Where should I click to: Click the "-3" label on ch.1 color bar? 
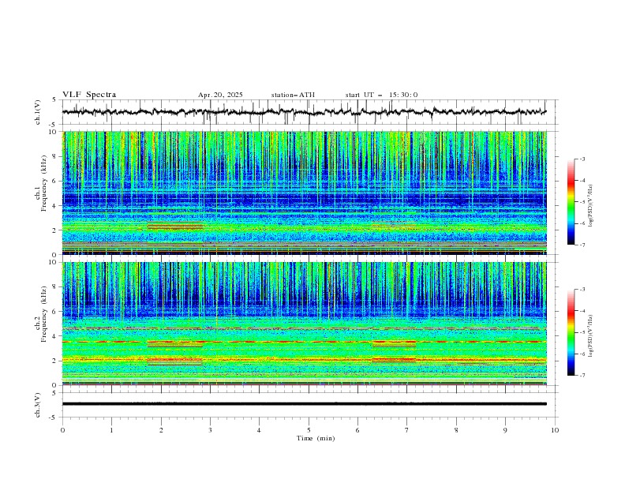pos(582,159)
